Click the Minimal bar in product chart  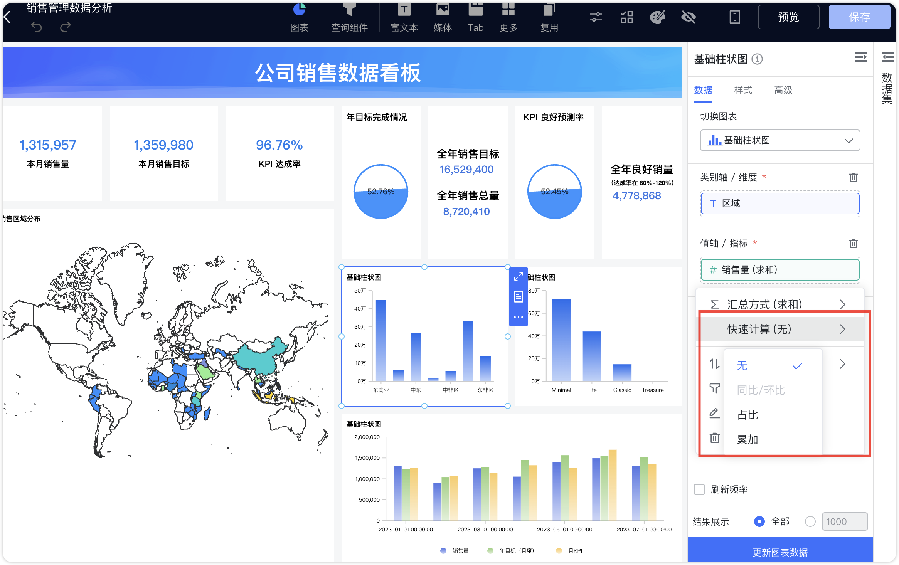click(561, 340)
